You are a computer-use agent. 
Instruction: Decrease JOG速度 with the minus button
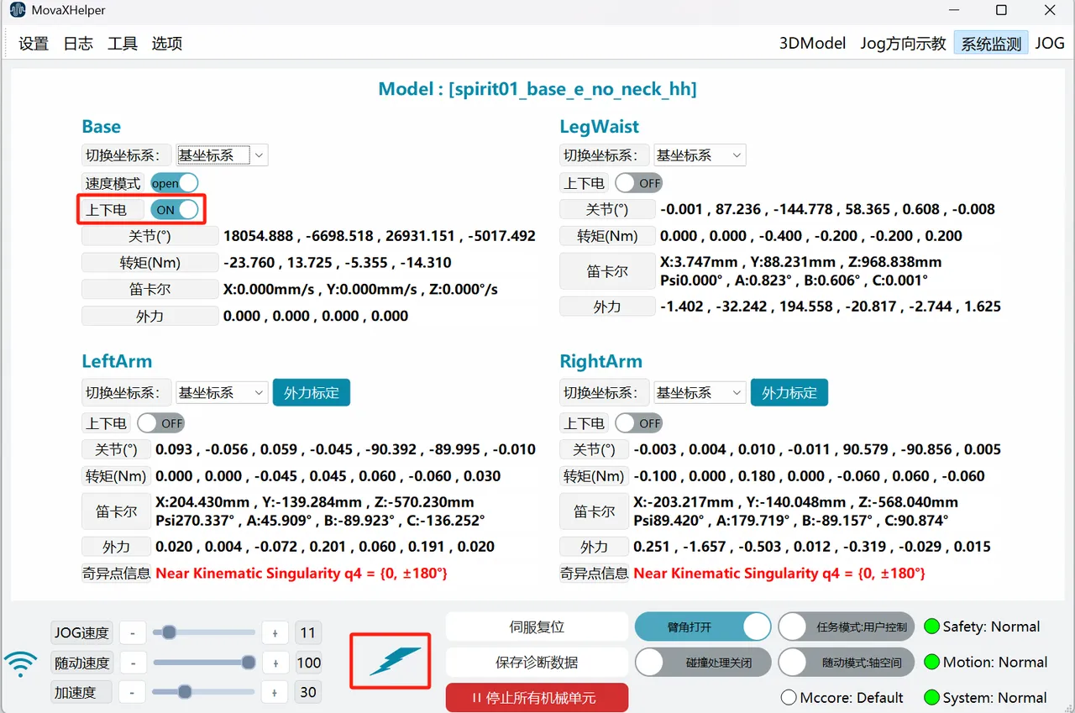point(133,633)
